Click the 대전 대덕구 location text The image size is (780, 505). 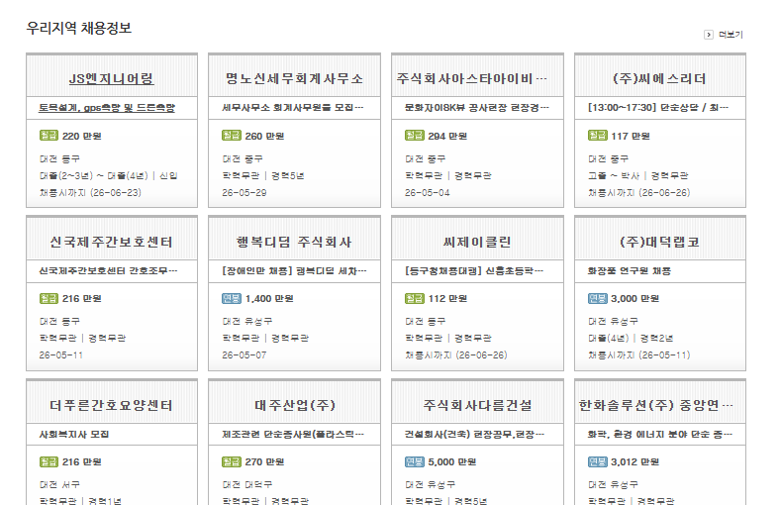pos(247,484)
